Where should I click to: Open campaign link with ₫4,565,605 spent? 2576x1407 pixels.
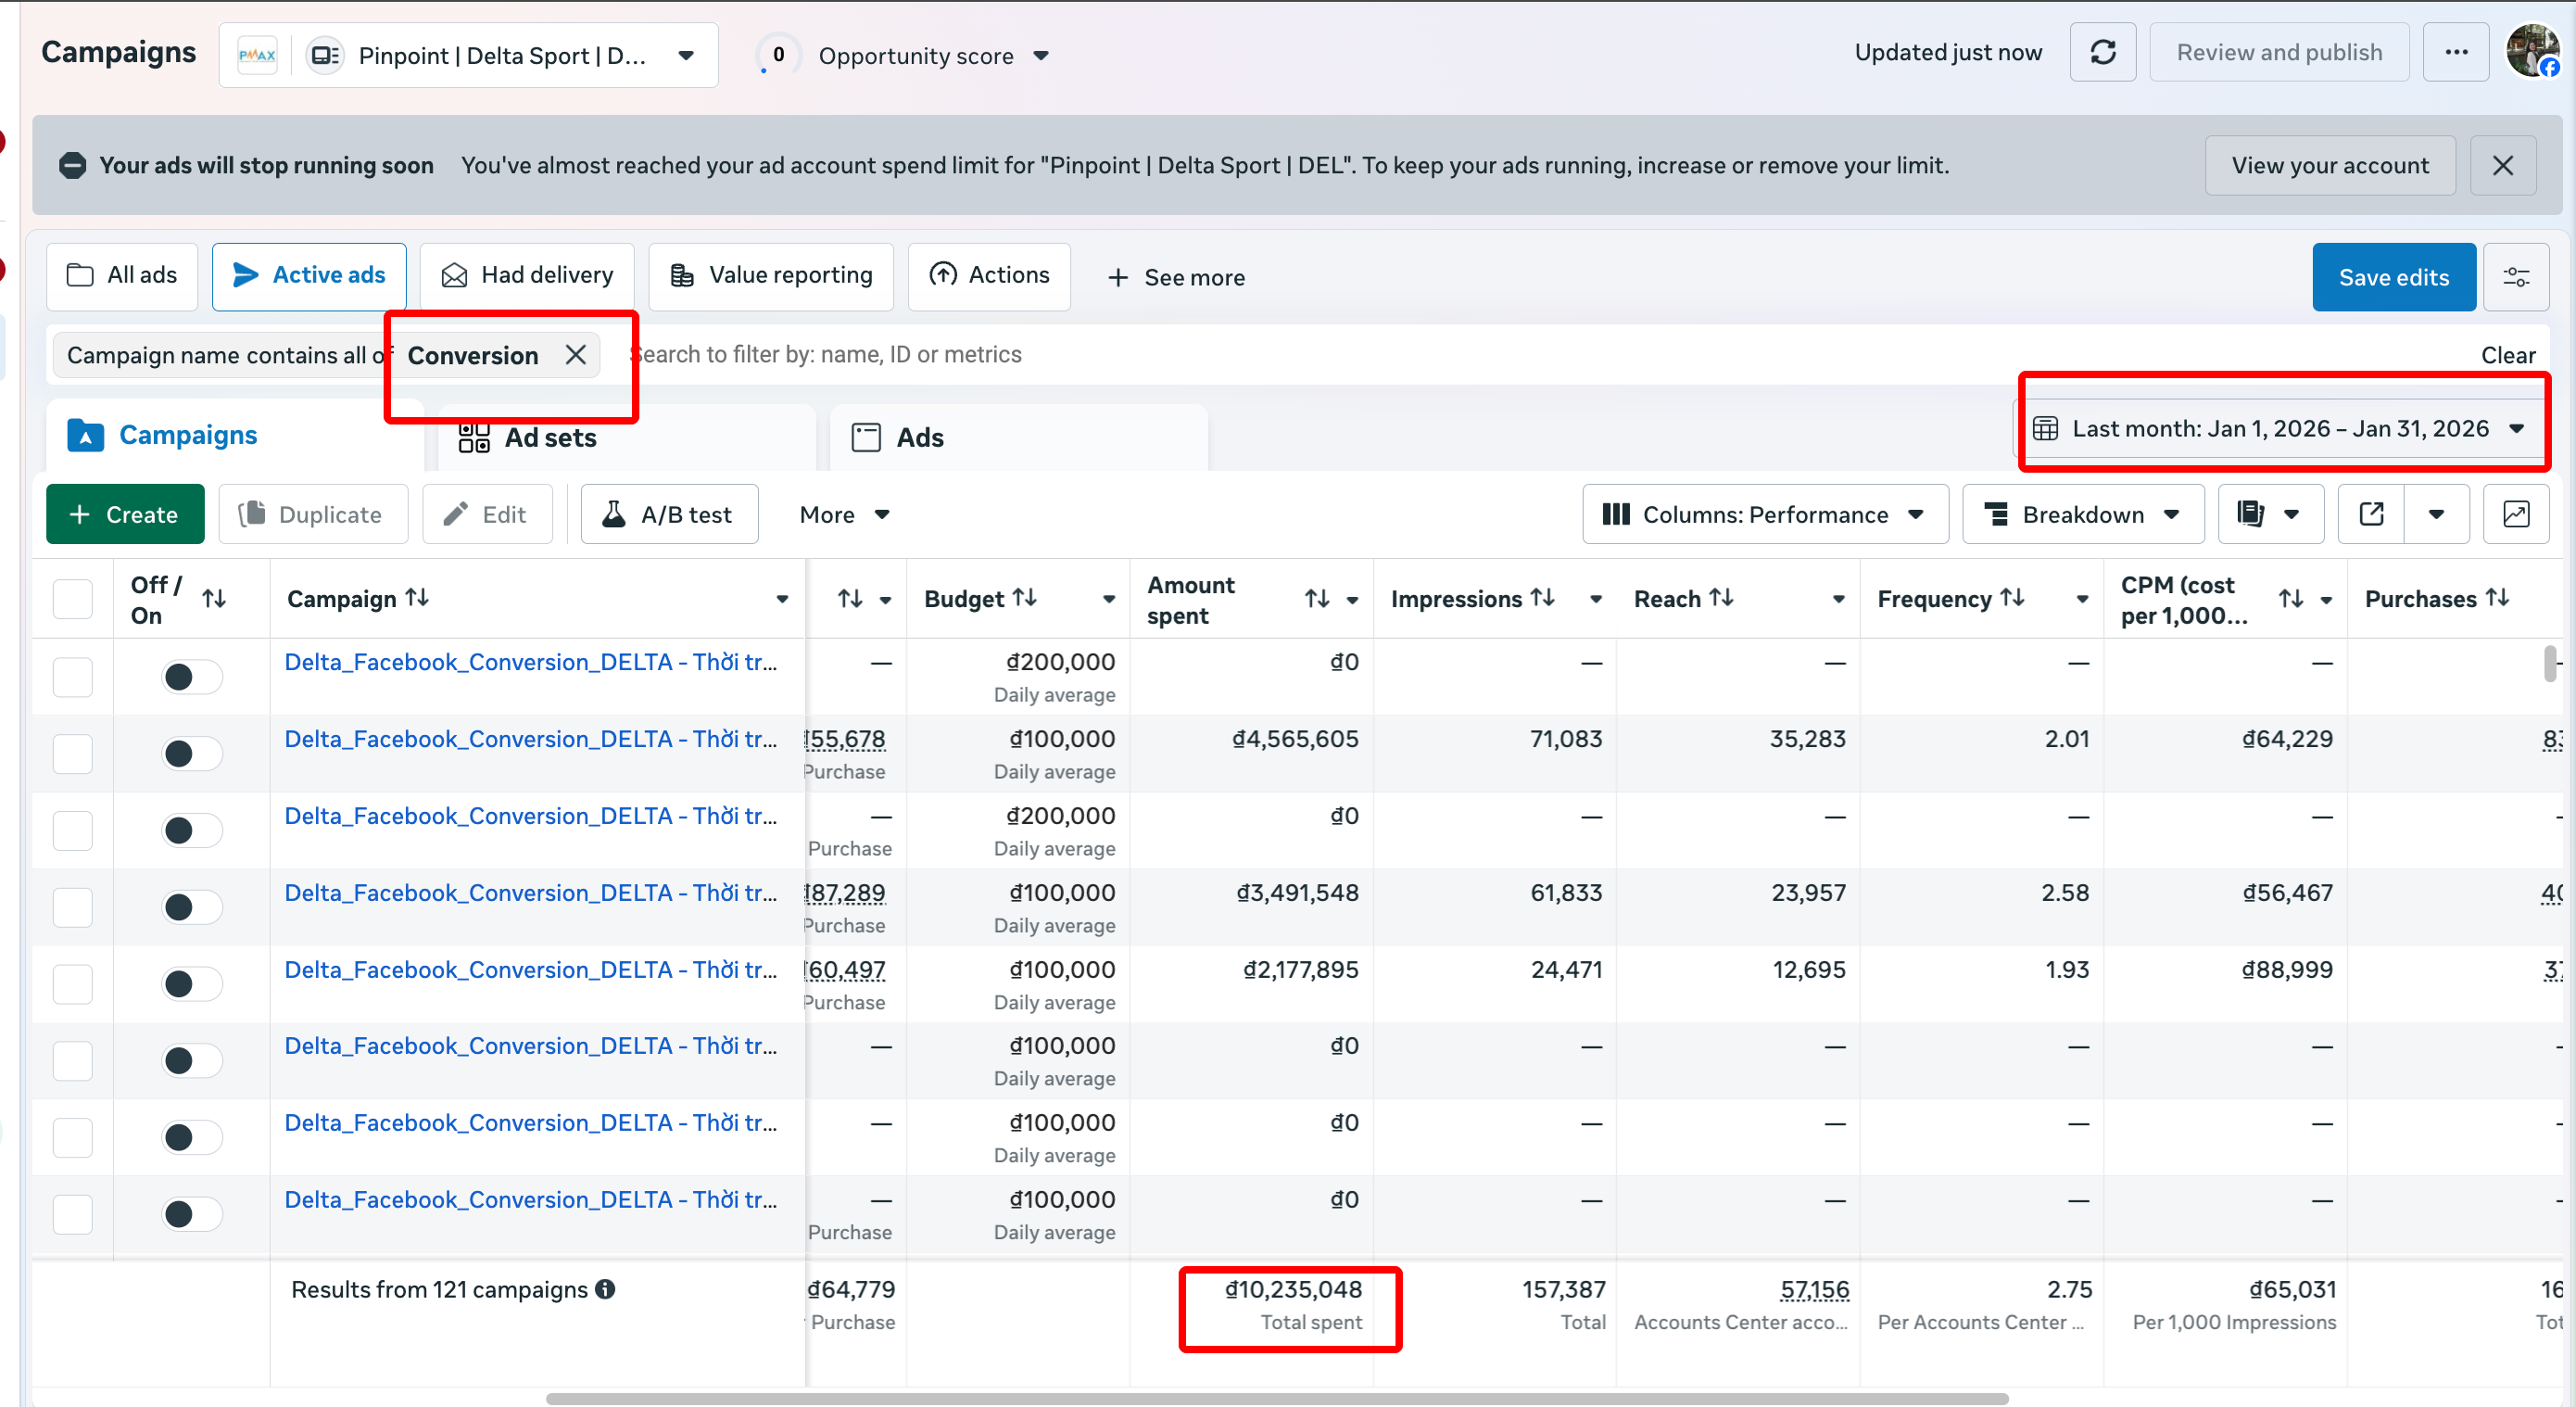(531, 739)
